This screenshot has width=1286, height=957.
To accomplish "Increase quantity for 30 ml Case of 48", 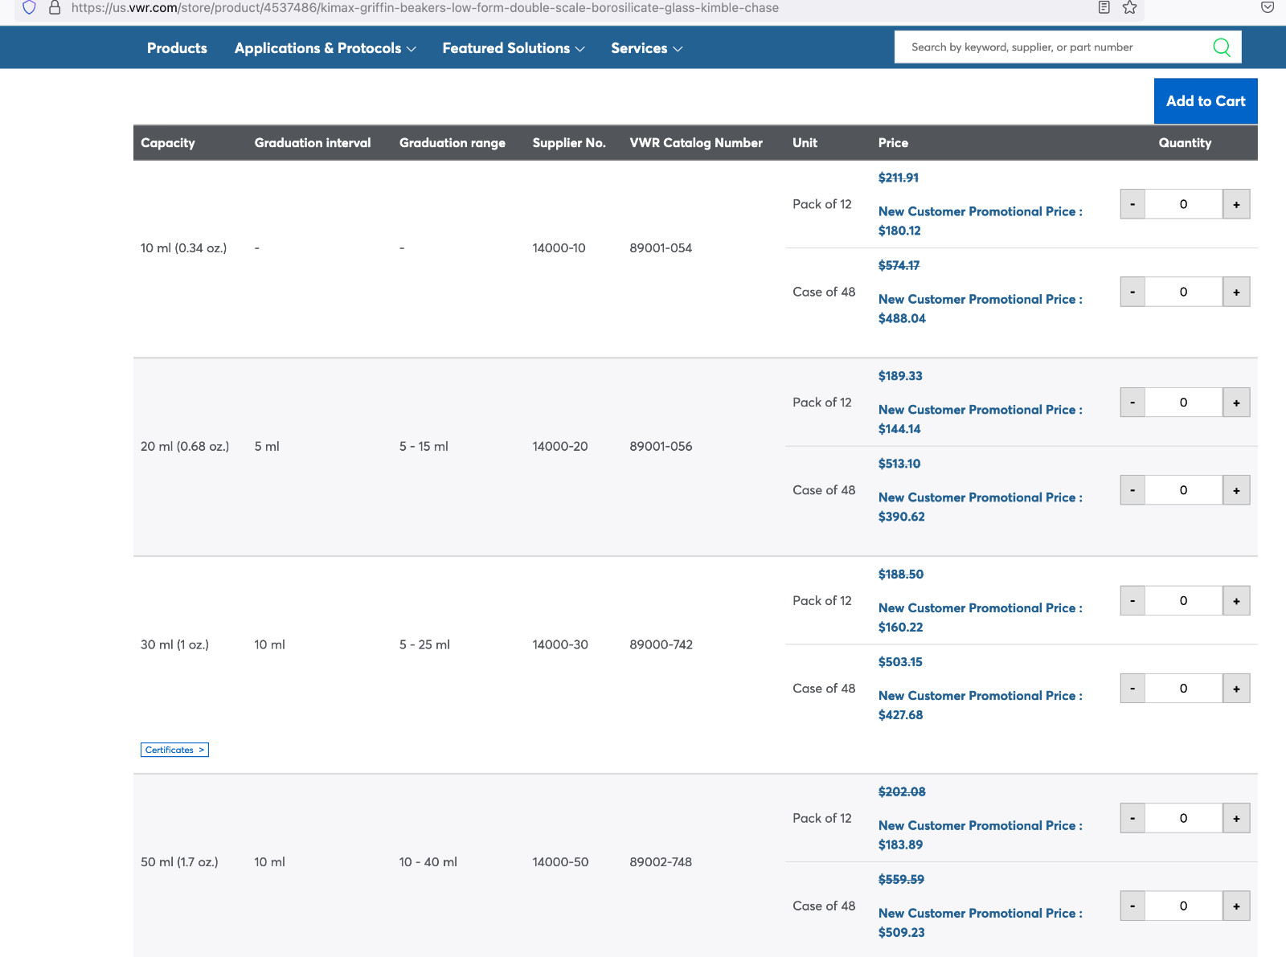I will [x=1236, y=689].
